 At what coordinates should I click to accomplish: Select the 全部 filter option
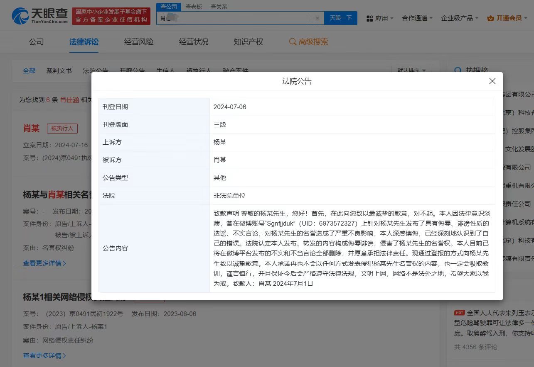[29, 70]
